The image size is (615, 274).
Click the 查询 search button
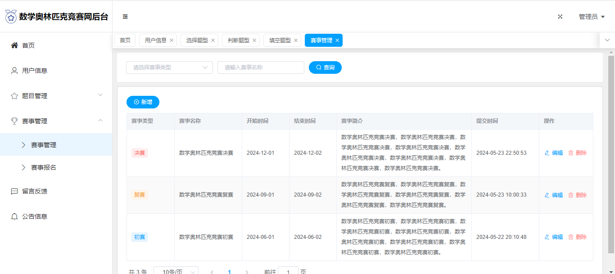[325, 67]
